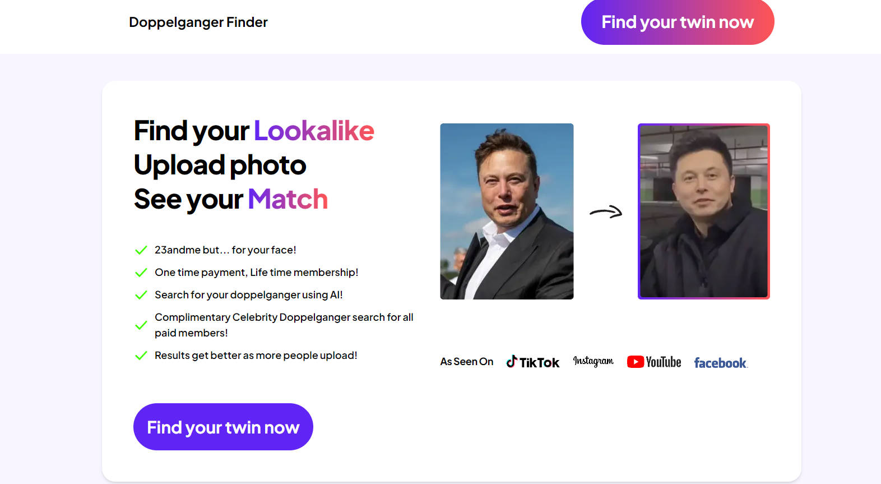This screenshot has width=881, height=484.
Task: Click the checkmark beside "Results get better"
Action: [x=141, y=356]
